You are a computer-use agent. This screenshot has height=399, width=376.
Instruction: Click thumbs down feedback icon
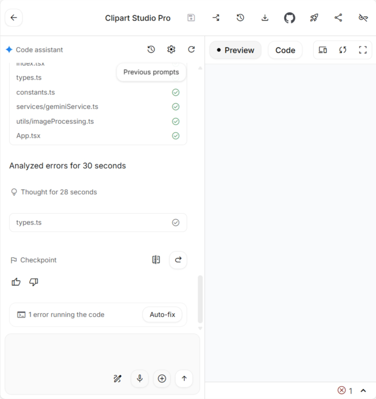click(x=34, y=282)
